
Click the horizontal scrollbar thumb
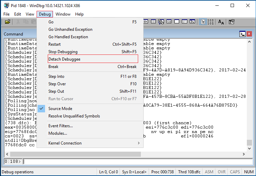click(76, 154)
